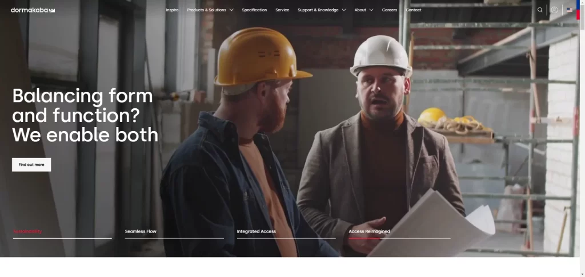Select the Integrated Access slide tab
585x277 pixels.
[x=257, y=231]
